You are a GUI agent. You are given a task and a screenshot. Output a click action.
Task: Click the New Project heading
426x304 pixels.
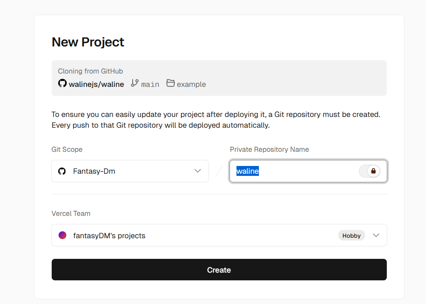coord(88,42)
